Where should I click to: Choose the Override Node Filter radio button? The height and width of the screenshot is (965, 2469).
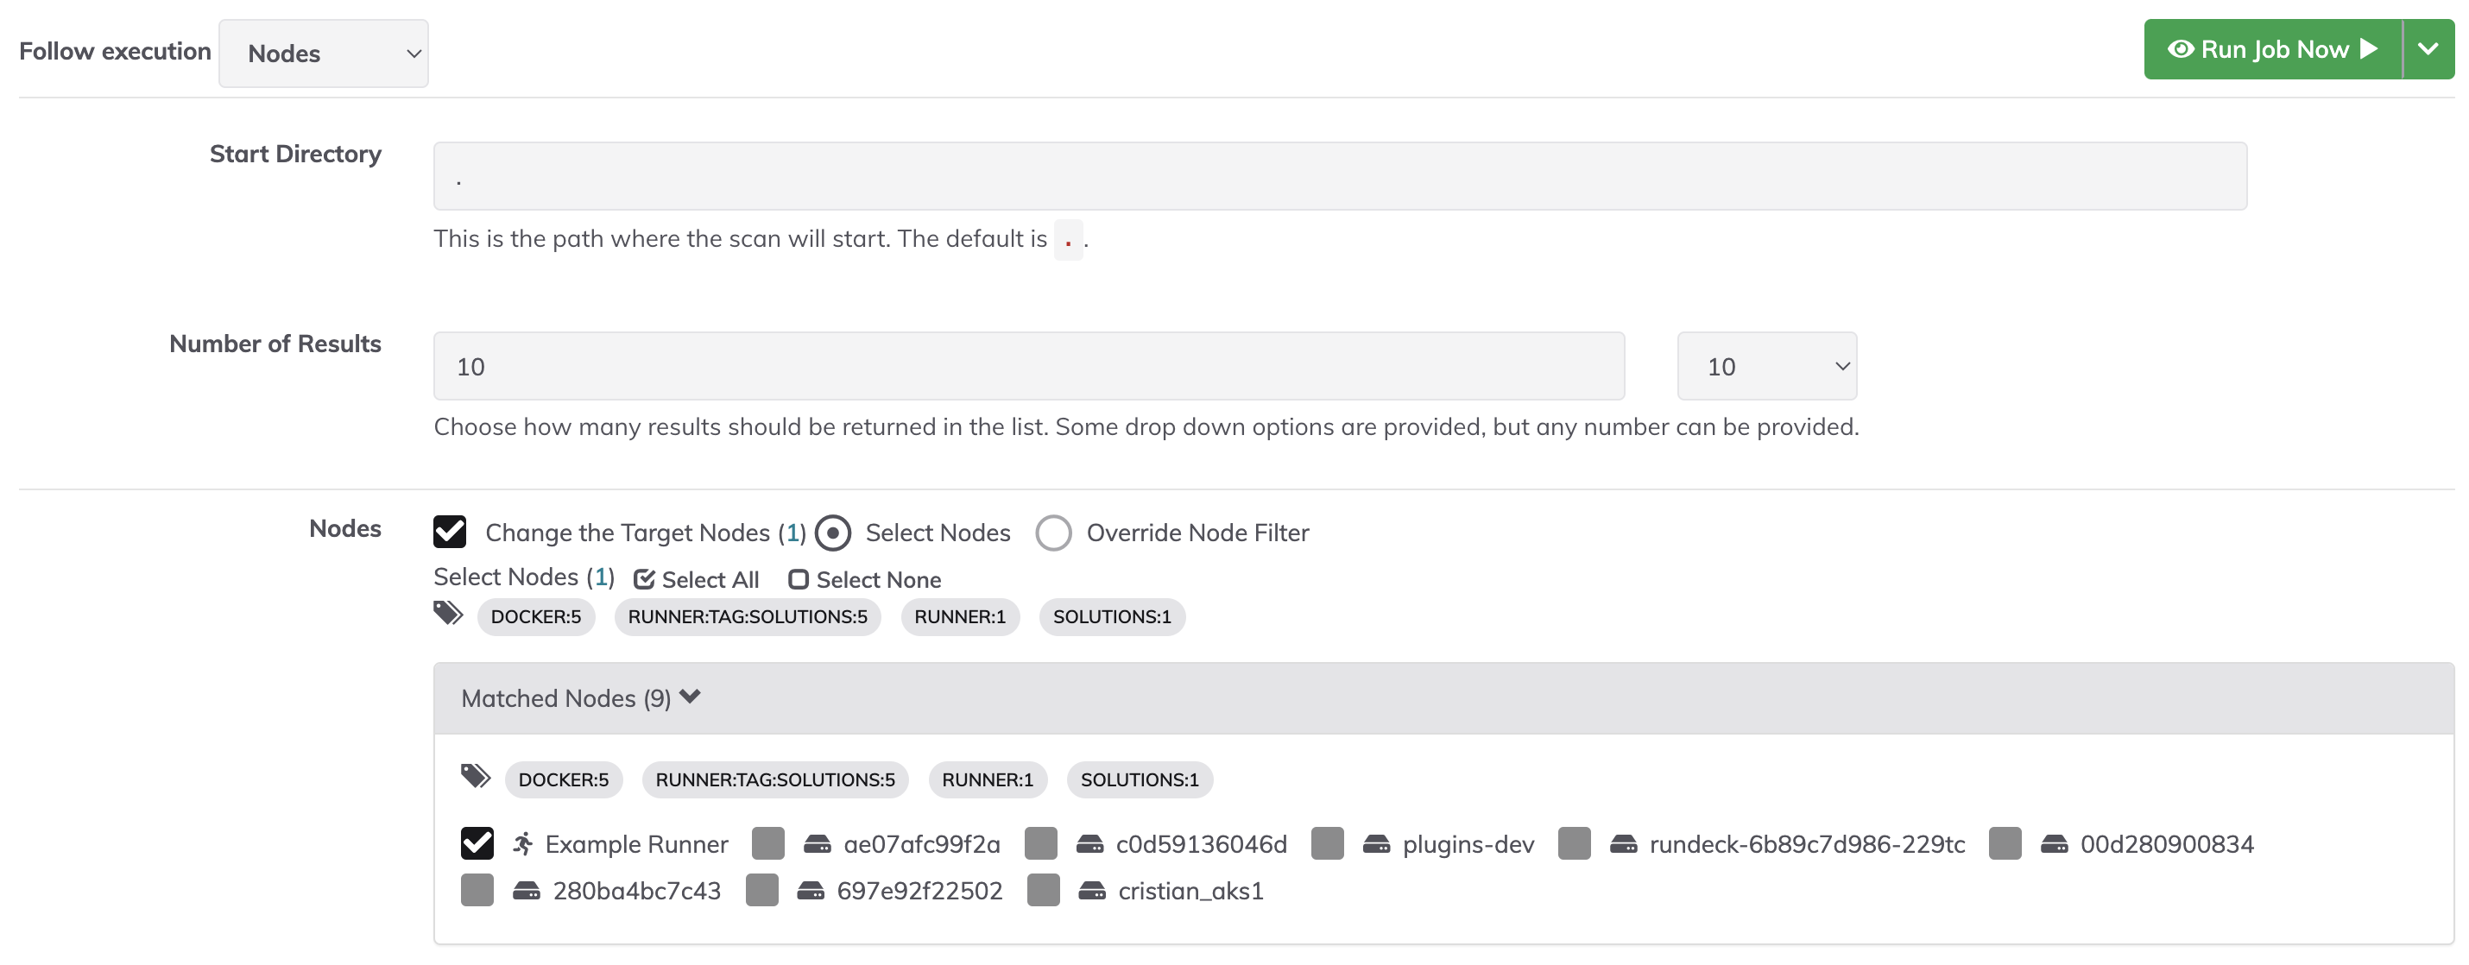click(x=1053, y=533)
